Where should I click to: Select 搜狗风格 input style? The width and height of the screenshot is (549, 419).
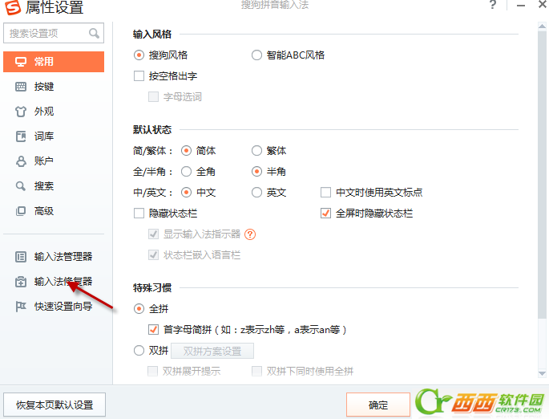pos(139,55)
